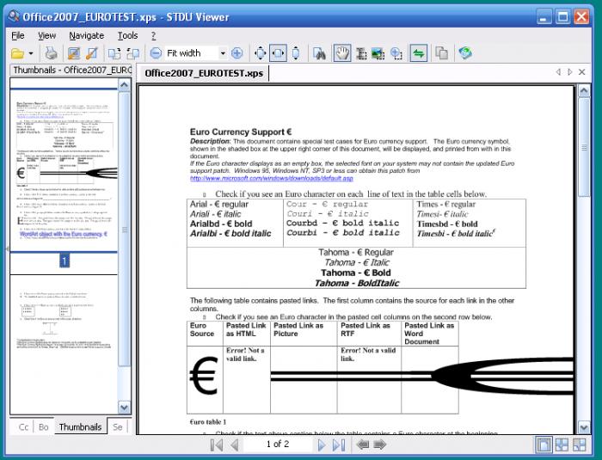
Task: Select the Fit page zoom icon
Action: [260, 53]
